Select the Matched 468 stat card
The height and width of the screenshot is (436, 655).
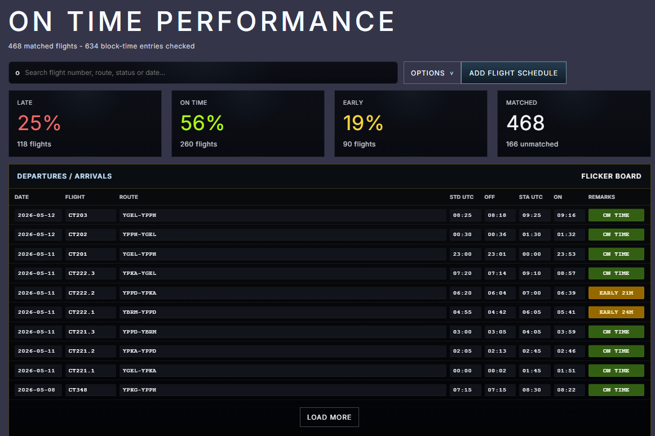coord(574,123)
